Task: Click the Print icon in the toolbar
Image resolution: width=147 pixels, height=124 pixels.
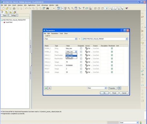Action: 14,8
